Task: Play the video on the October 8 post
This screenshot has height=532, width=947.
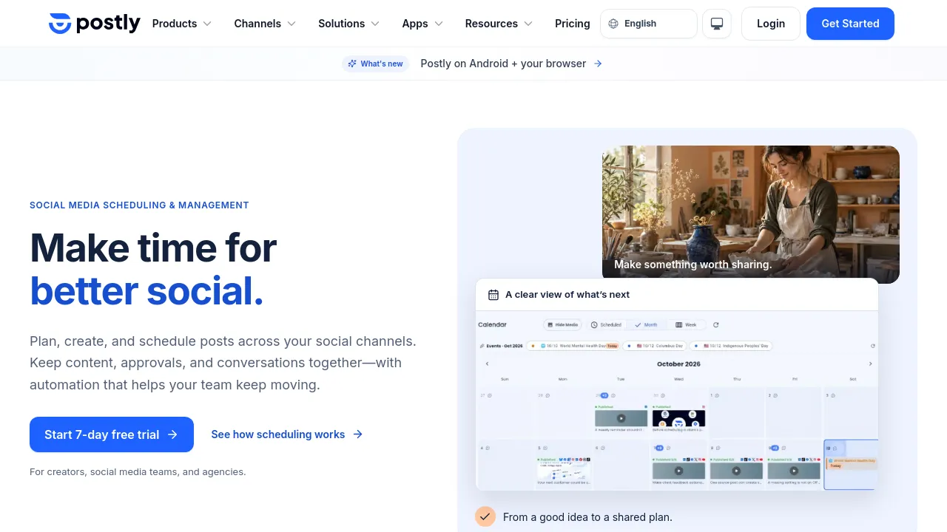Action: [736, 471]
